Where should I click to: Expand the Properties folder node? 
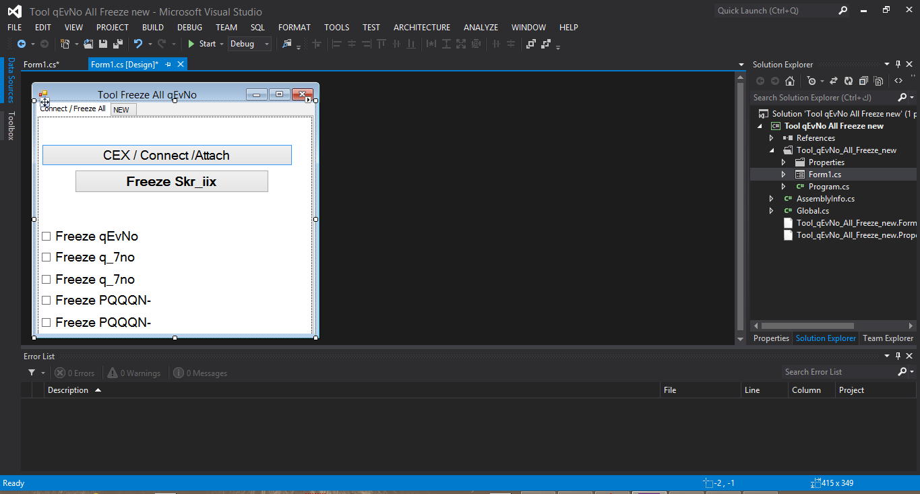(x=784, y=162)
